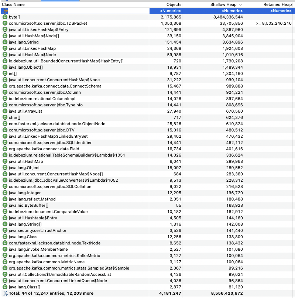Image resolution: width=295 pixels, height=298 pixels.
Task: Click the total shallow heap 8,556,420,672
Action: pyautogui.click(x=227, y=293)
